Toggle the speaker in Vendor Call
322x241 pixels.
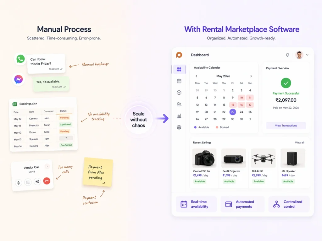(x=37, y=181)
